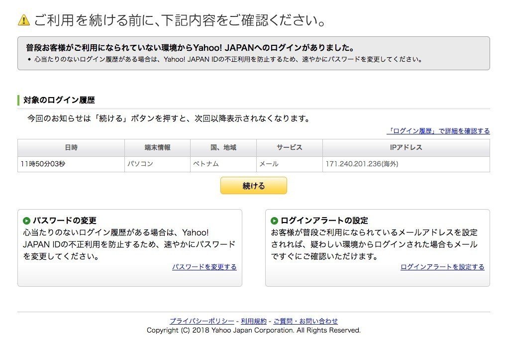Open the パスワードを変更する link

pyautogui.click(x=205, y=267)
